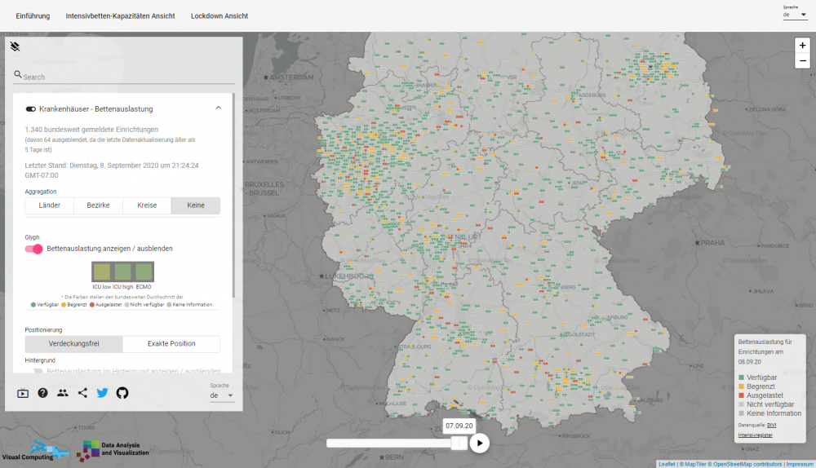The width and height of the screenshot is (816, 468).
Task: Open Sprache dropdown in top right
Action: [794, 15]
